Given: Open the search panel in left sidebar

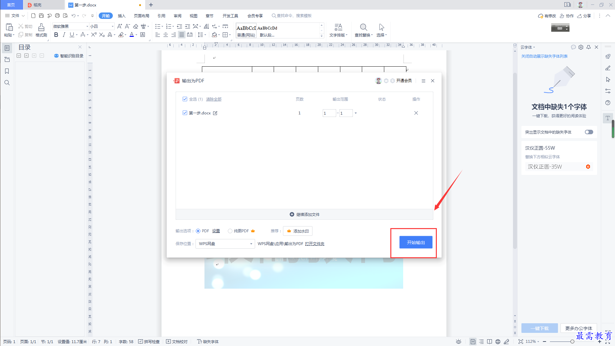Looking at the screenshot, I should (x=7, y=83).
